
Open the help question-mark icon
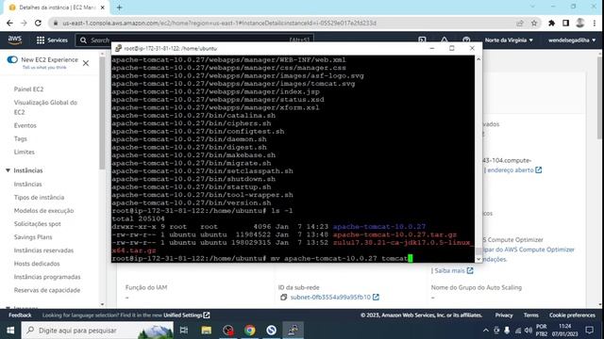pyautogui.click(x=466, y=40)
